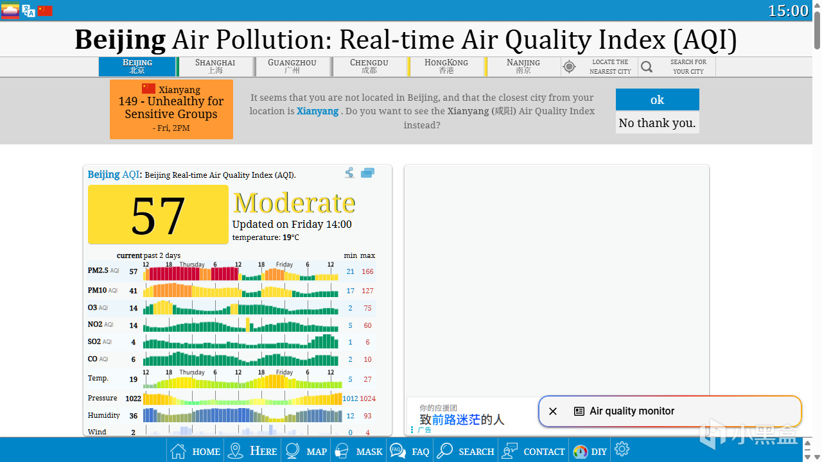Close the Air quality monitor popup
The height and width of the screenshot is (462, 822).
click(553, 411)
